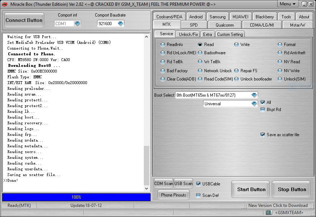Click the ">>Done!" line in the log
This screenshot has height=217, width=316.
pos(11,180)
